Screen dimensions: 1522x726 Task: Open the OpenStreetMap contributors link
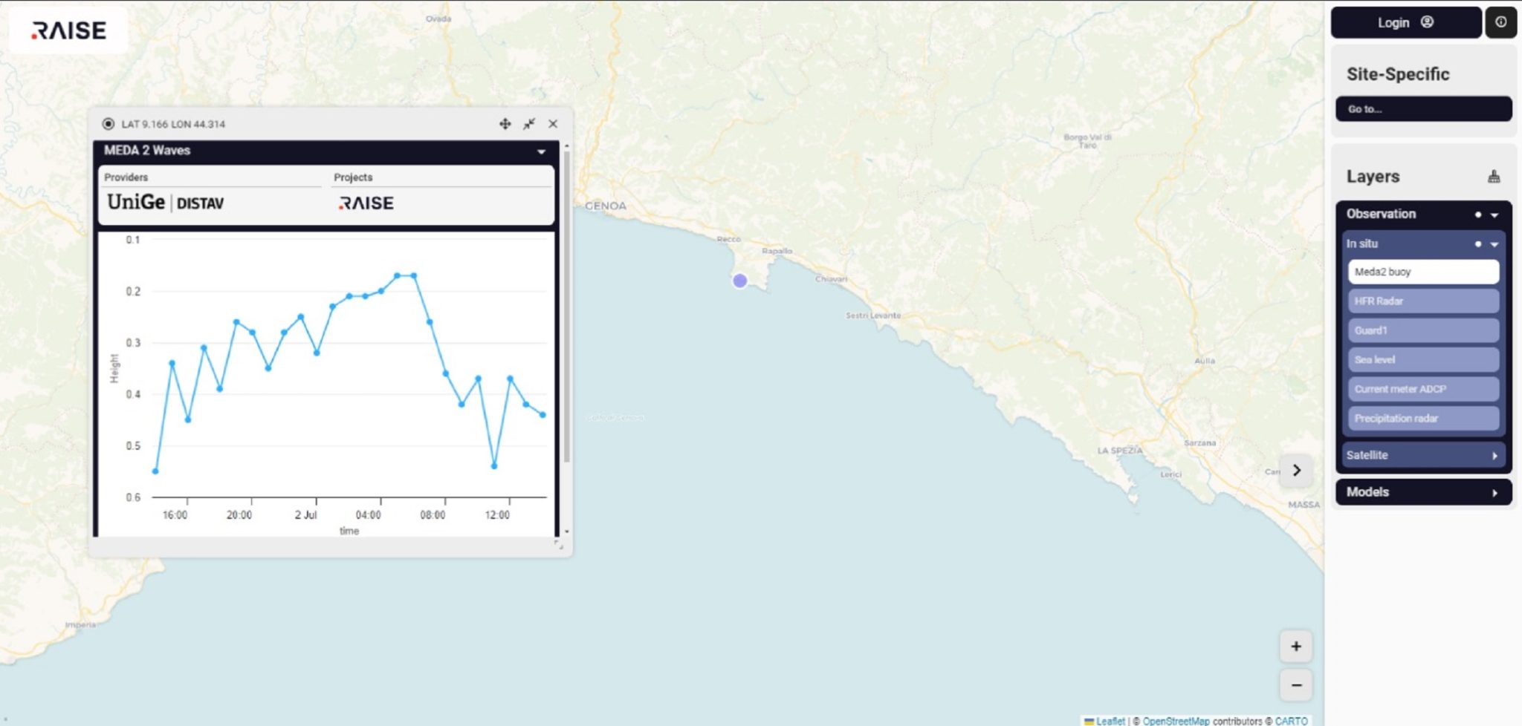tap(1178, 720)
